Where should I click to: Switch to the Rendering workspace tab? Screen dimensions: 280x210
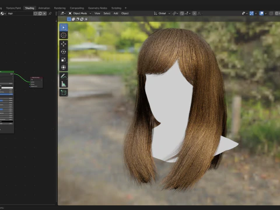click(60, 8)
